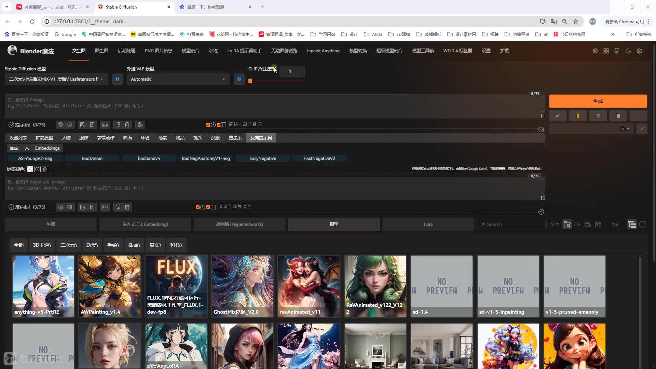Open the Stable Diffusion model dropdown

tap(56, 79)
